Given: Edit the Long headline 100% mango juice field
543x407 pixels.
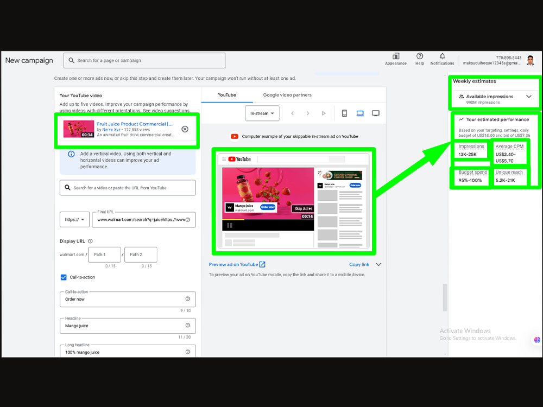Looking at the screenshot, I should click(128, 351).
